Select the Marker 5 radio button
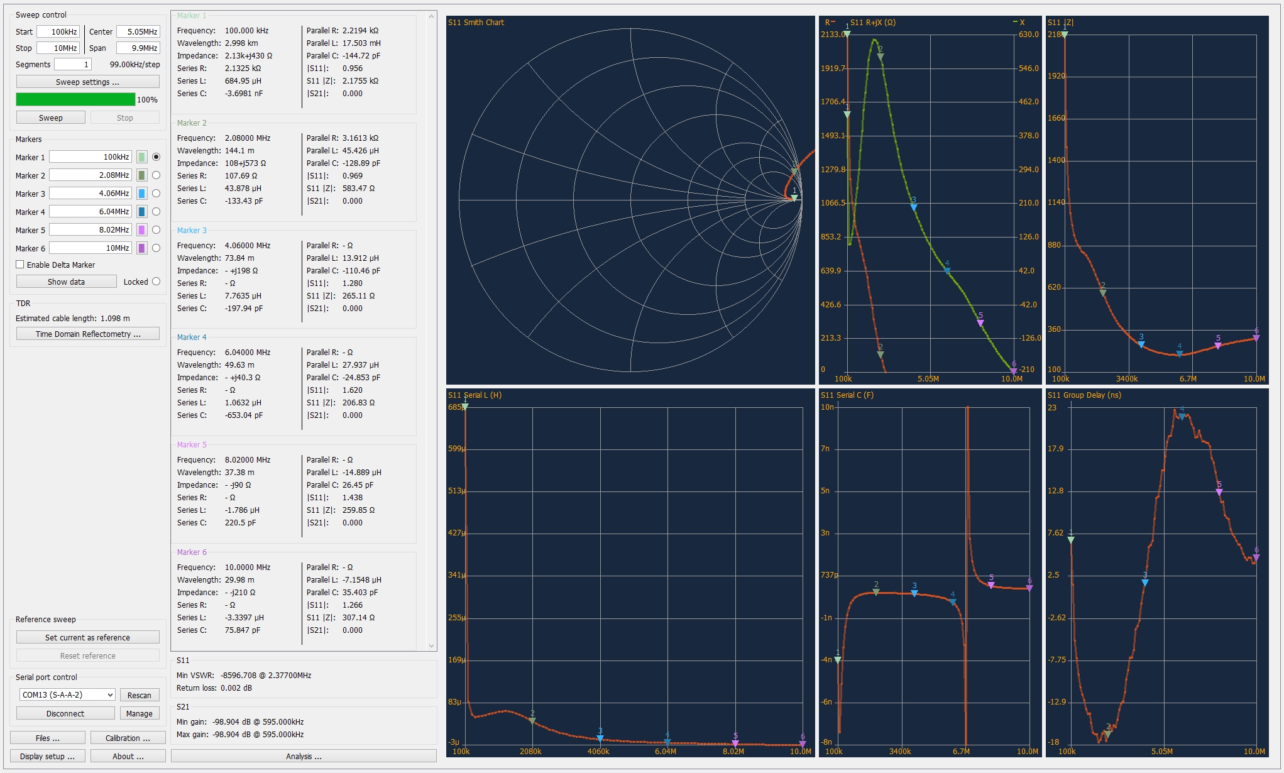The height and width of the screenshot is (773, 1284). [156, 230]
